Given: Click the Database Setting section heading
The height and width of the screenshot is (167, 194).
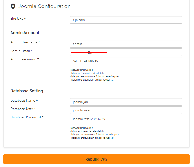Looking at the screenshot, I should coord(27,91).
